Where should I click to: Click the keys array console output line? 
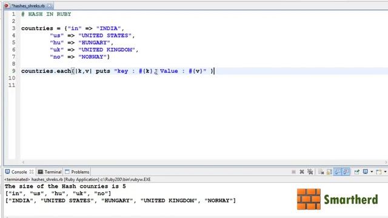[x=58, y=194]
